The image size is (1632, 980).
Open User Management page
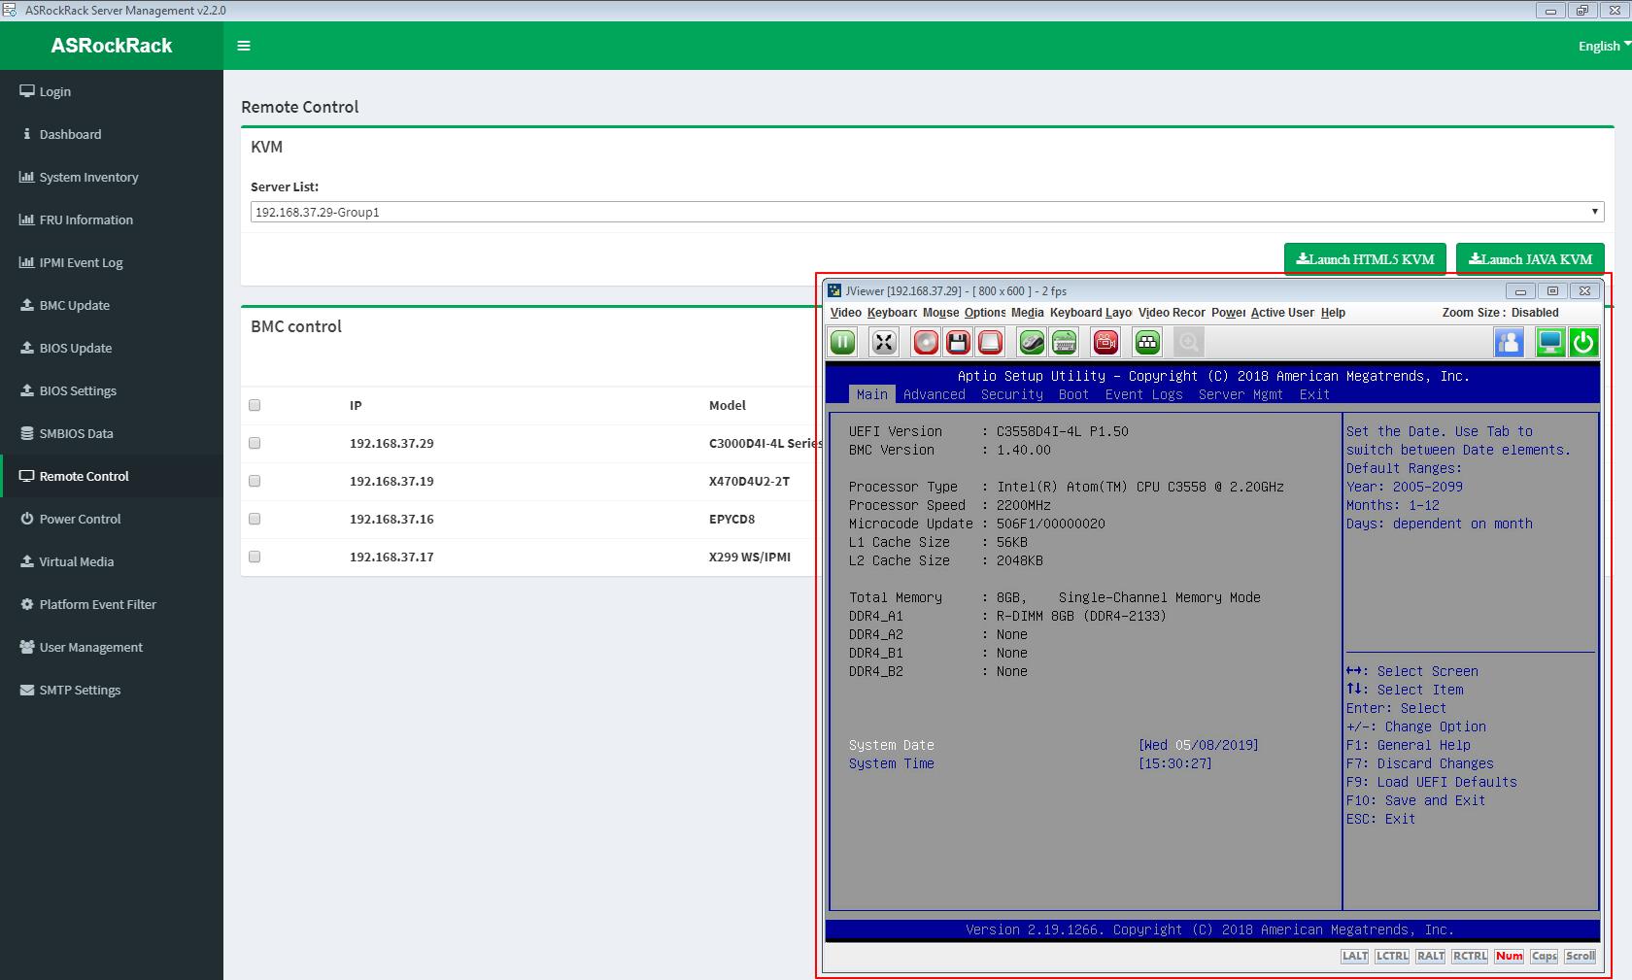point(112,647)
